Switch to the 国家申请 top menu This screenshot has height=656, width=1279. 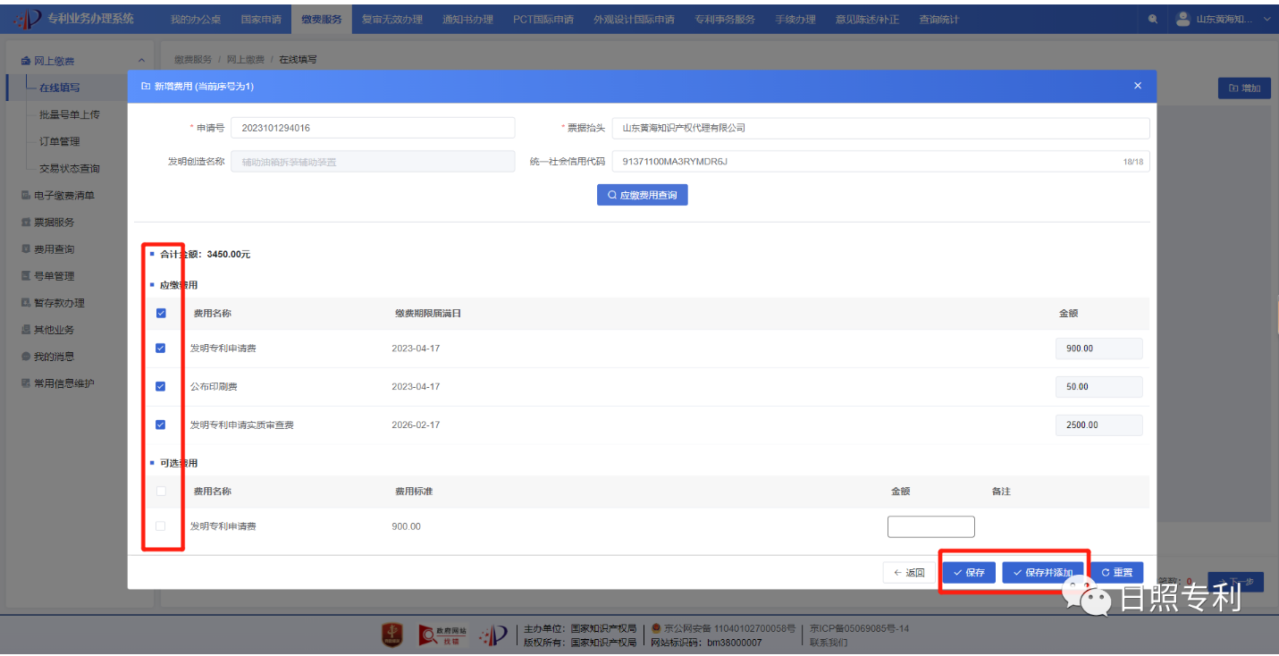tap(261, 19)
